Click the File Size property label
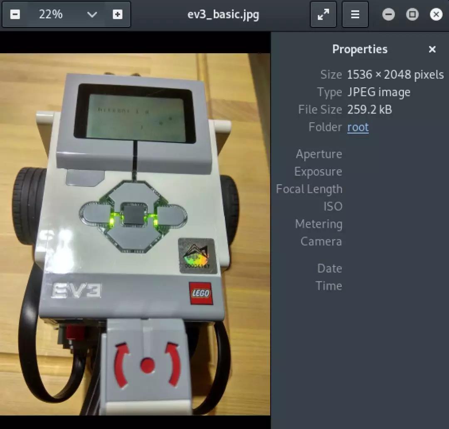Image resolution: width=449 pixels, height=429 pixels. [320, 109]
